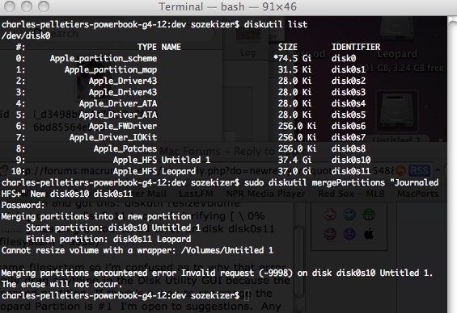Click 'Apple_Driver_IOKit' in row 7
Viewport: 457px width, 313px height.
pos(113,137)
